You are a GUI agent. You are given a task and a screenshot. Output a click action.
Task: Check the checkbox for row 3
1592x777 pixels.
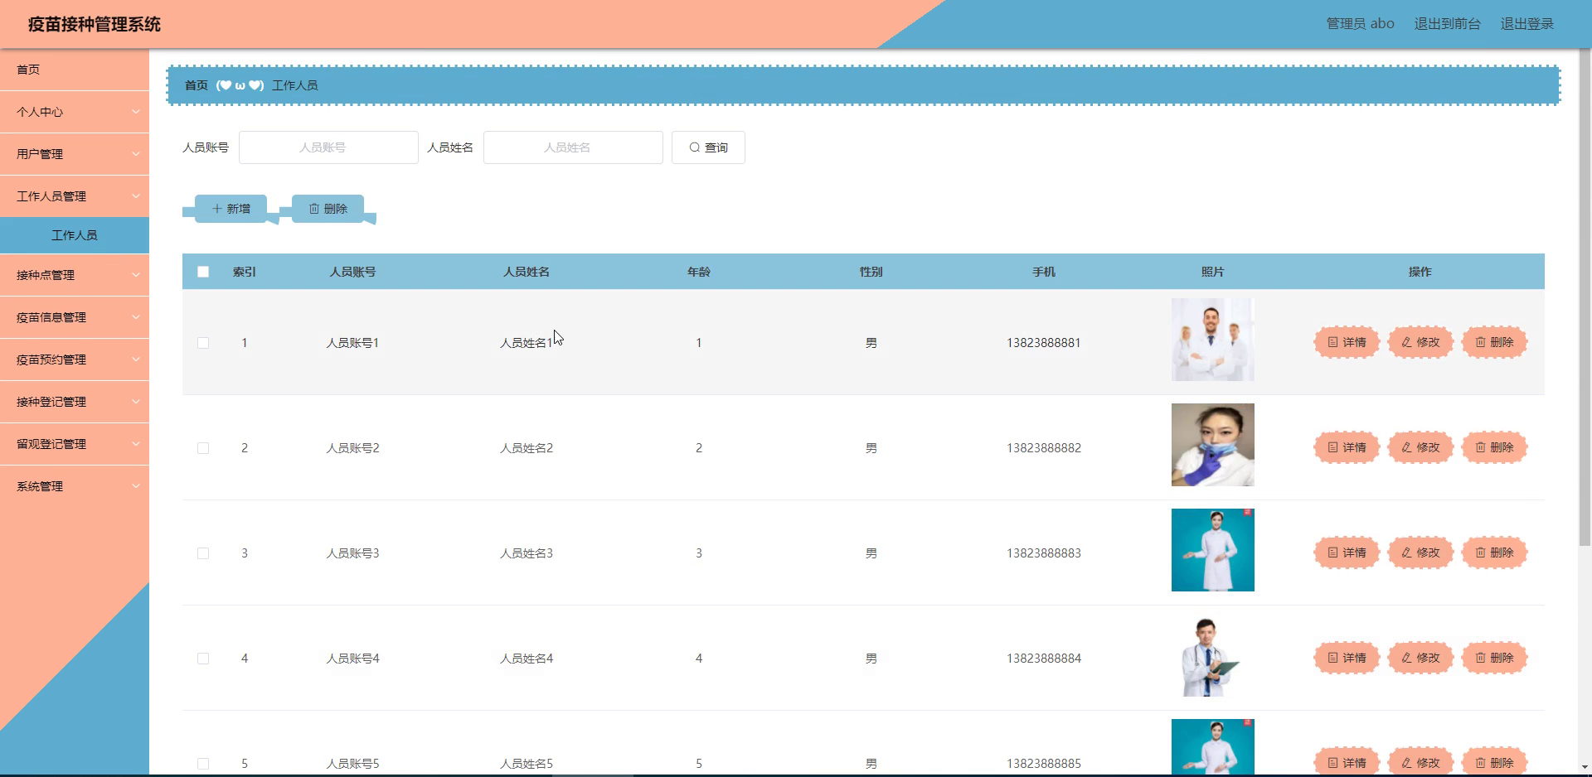coord(203,553)
